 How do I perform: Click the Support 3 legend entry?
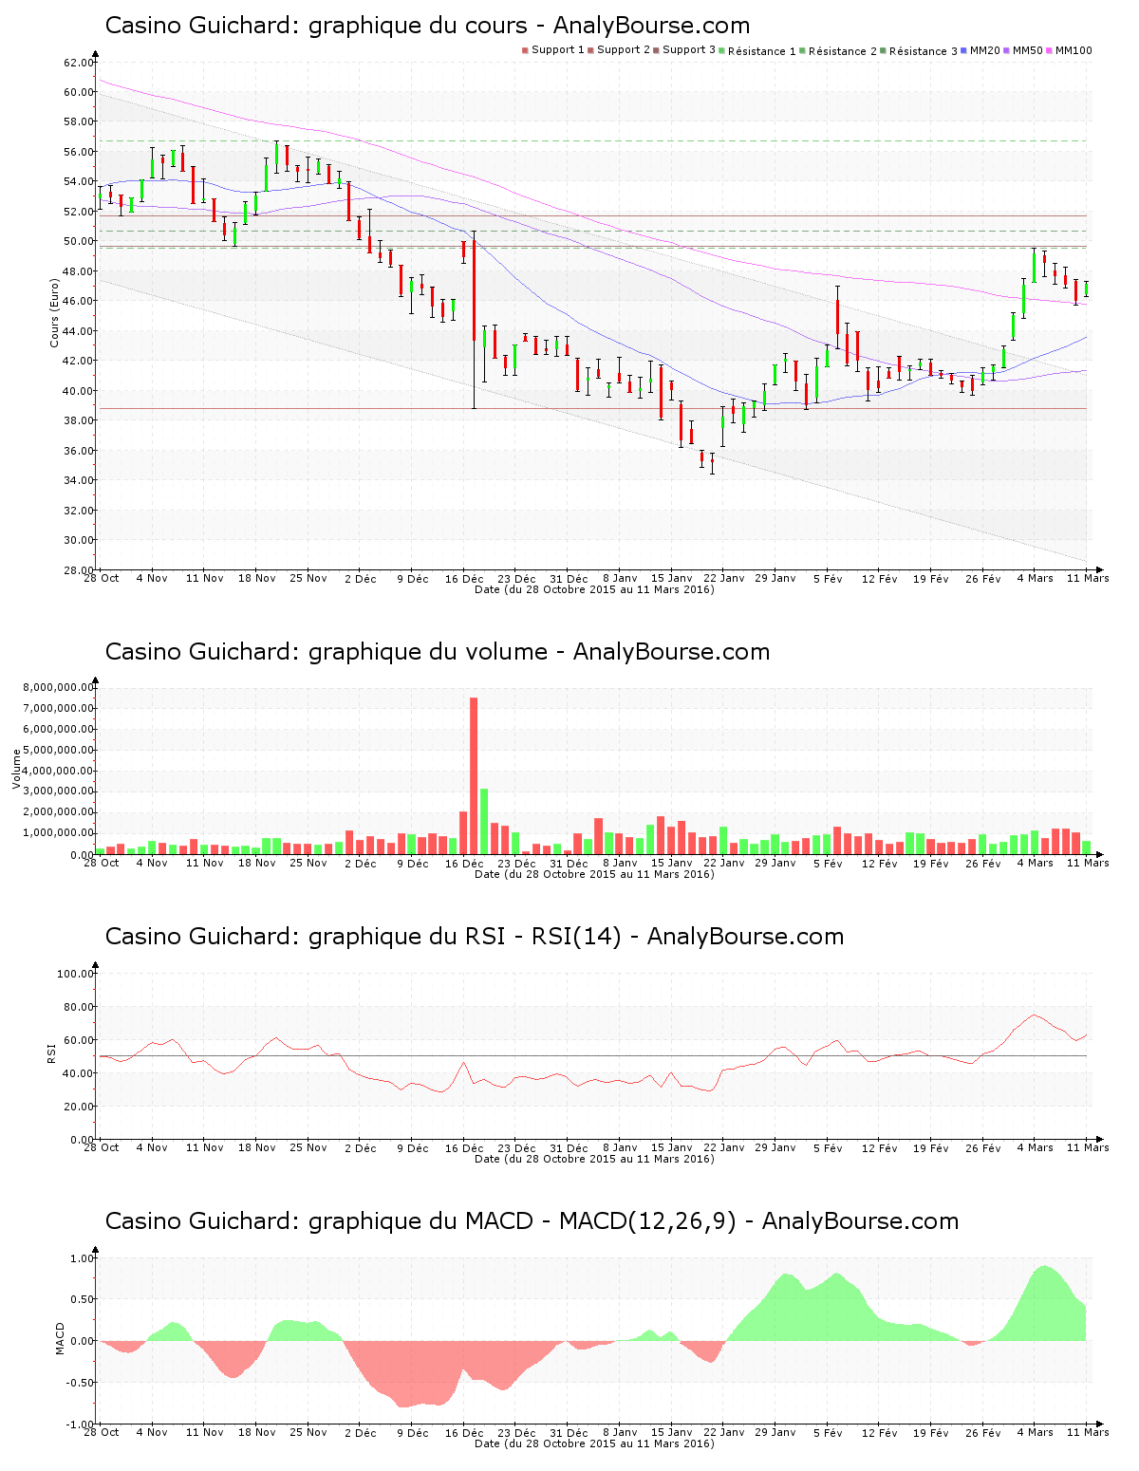point(684,50)
